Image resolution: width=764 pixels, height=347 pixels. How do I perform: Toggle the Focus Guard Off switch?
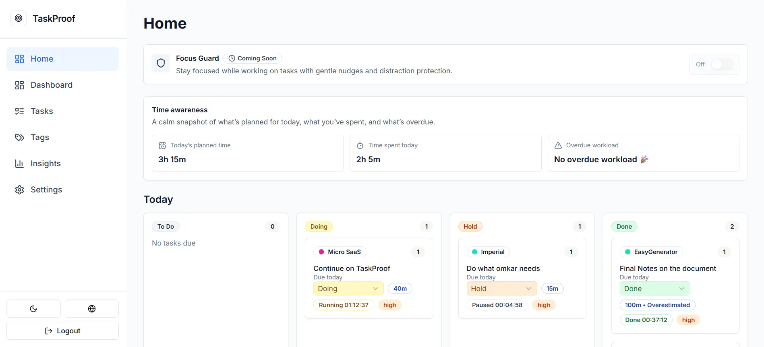coord(722,64)
